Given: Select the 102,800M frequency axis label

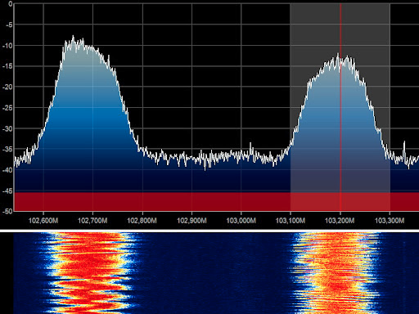Looking at the screenshot, I should 142,220.
